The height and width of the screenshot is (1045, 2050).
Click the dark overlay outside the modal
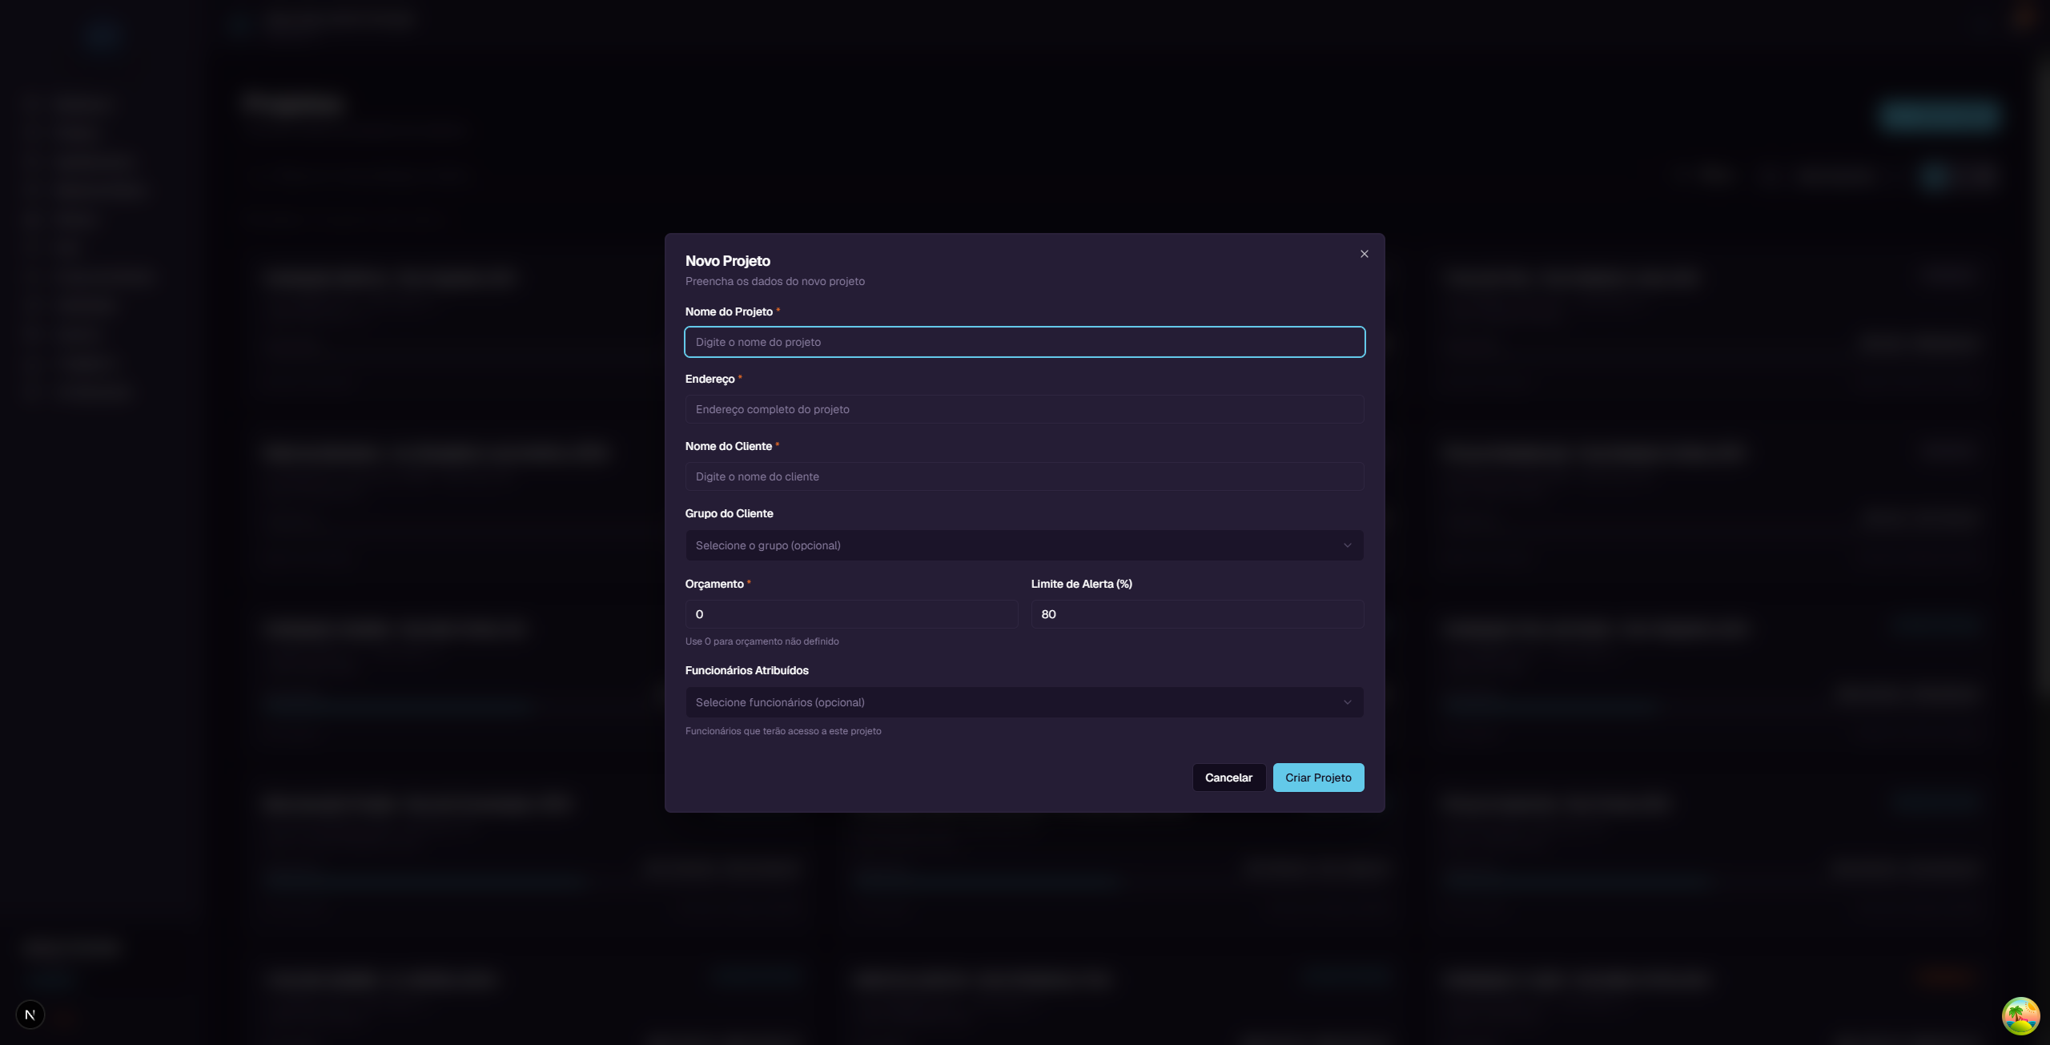tap(320, 520)
